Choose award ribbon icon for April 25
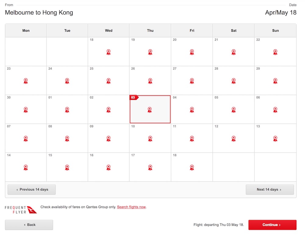The width and height of the screenshot is (305, 235). click(x=109, y=81)
